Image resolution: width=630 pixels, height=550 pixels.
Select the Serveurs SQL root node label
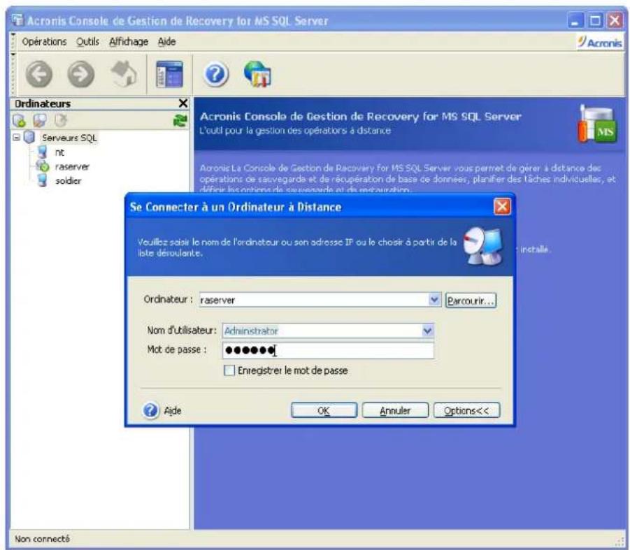coord(69,138)
